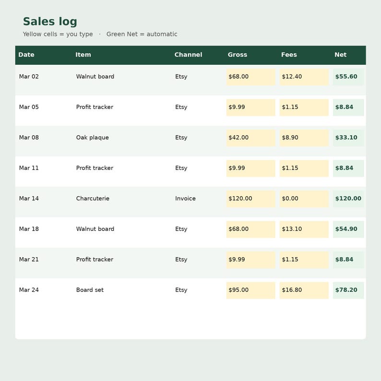Click the Gross column header

[238, 55]
